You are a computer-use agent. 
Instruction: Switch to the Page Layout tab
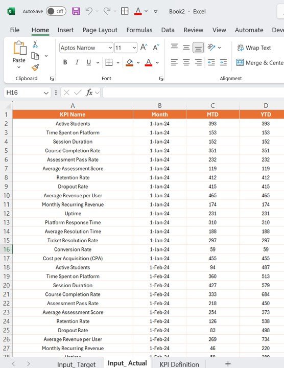[100, 30]
